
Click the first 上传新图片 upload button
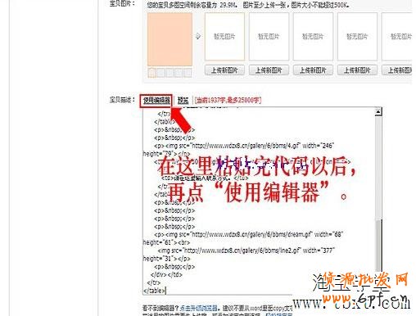point(224,70)
